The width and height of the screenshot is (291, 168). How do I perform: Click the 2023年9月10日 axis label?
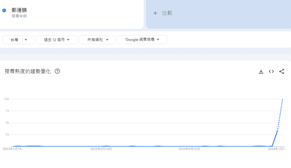tap(189, 149)
